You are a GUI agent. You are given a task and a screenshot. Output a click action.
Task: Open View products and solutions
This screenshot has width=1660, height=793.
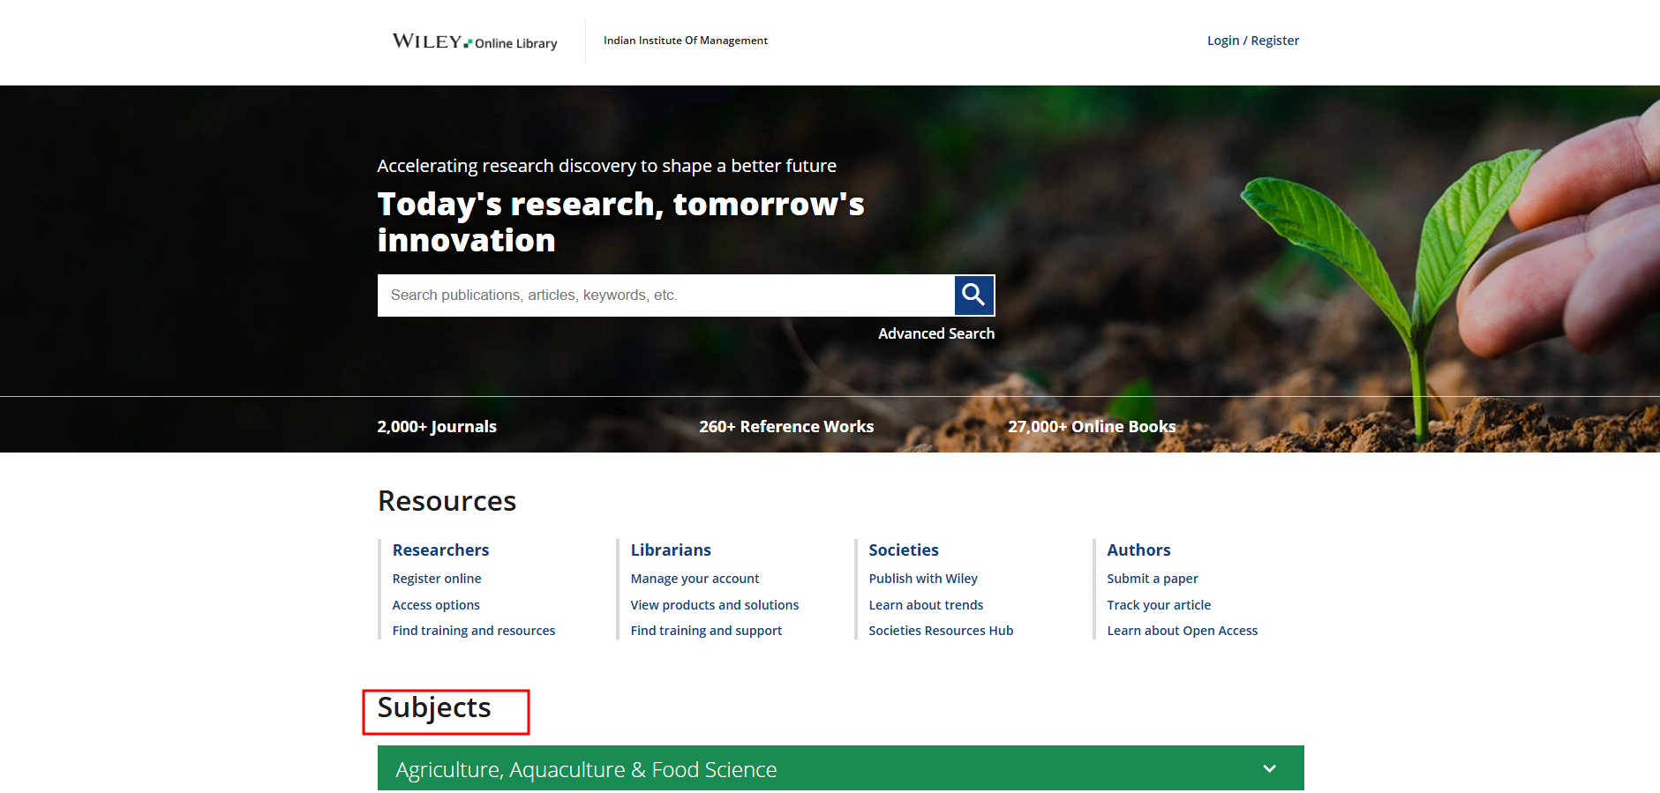click(714, 605)
